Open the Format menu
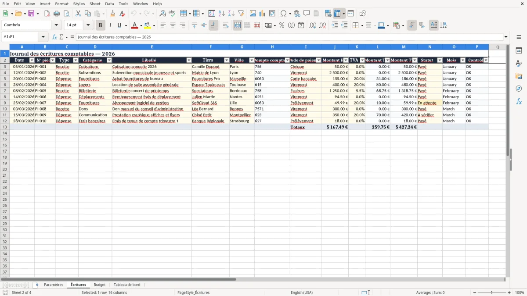This screenshot has width=527, height=296. [x=61, y=4]
